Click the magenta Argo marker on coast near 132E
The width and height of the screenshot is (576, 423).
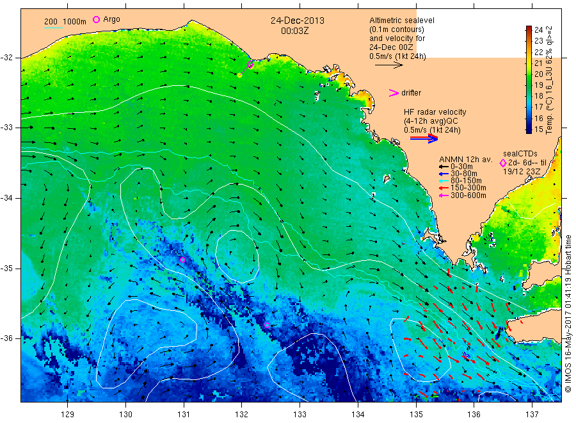(250, 65)
